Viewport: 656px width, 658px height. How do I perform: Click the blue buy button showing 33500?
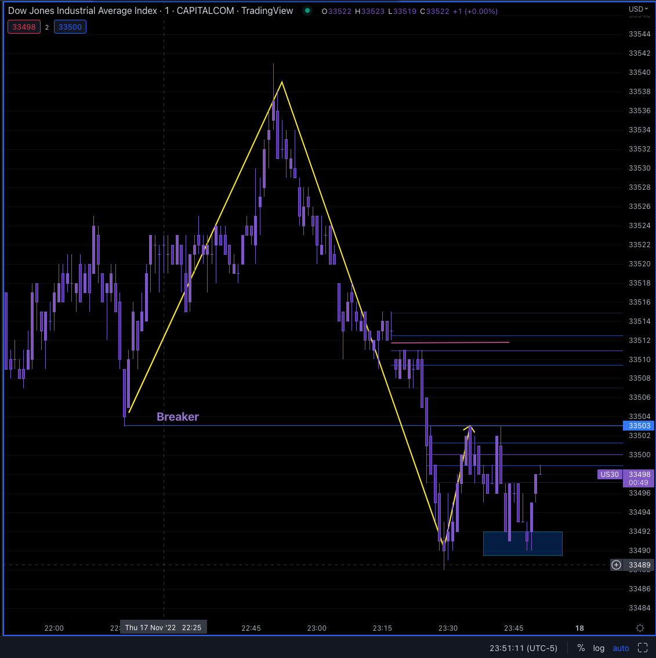(70, 27)
